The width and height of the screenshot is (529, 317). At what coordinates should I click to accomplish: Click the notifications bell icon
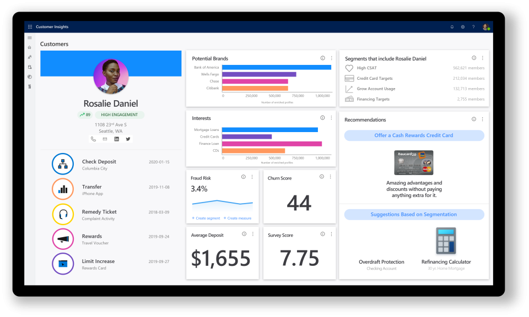452,26
